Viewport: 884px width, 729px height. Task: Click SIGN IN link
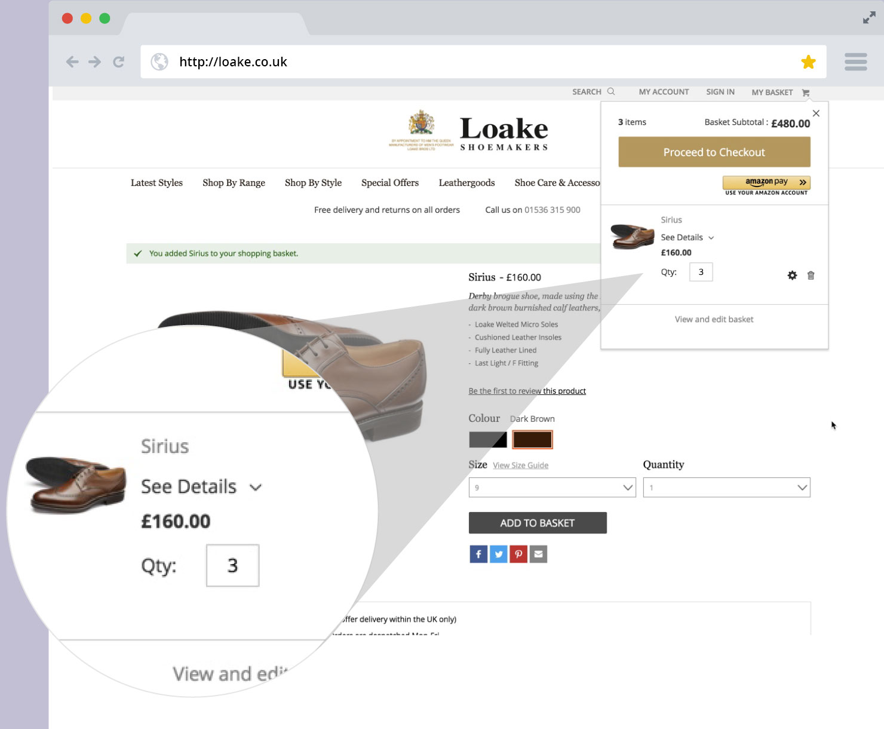pyautogui.click(x=720, y=91)
